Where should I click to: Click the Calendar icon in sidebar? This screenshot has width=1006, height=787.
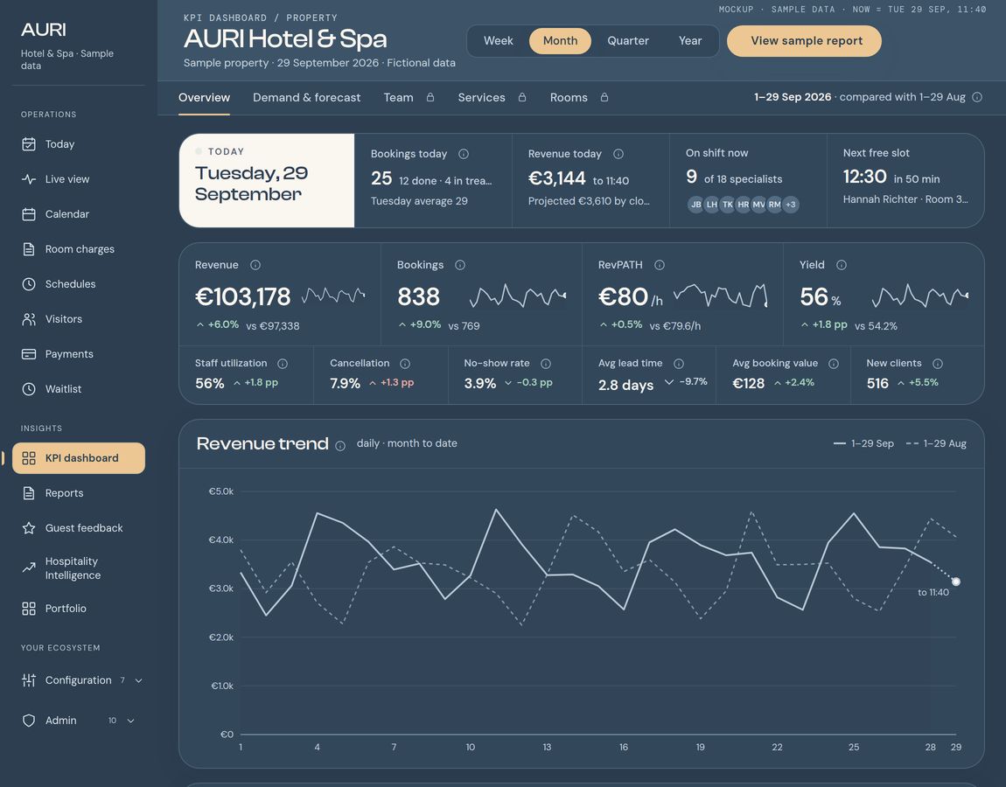click(x=29, y=214)
